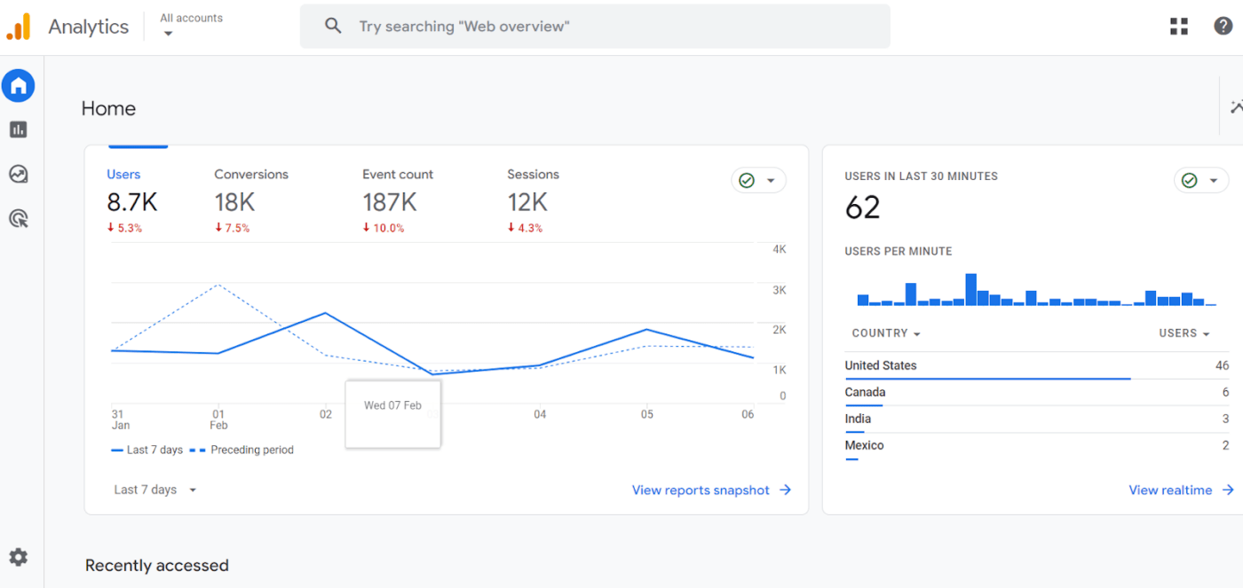Click the USERS PER MINUTE label
The width and height of the screenshot is (1243, 588).
point(899,252)
